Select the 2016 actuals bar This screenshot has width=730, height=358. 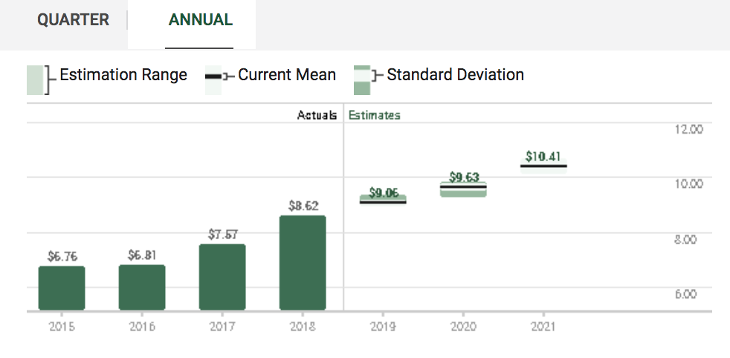point(142,287)
